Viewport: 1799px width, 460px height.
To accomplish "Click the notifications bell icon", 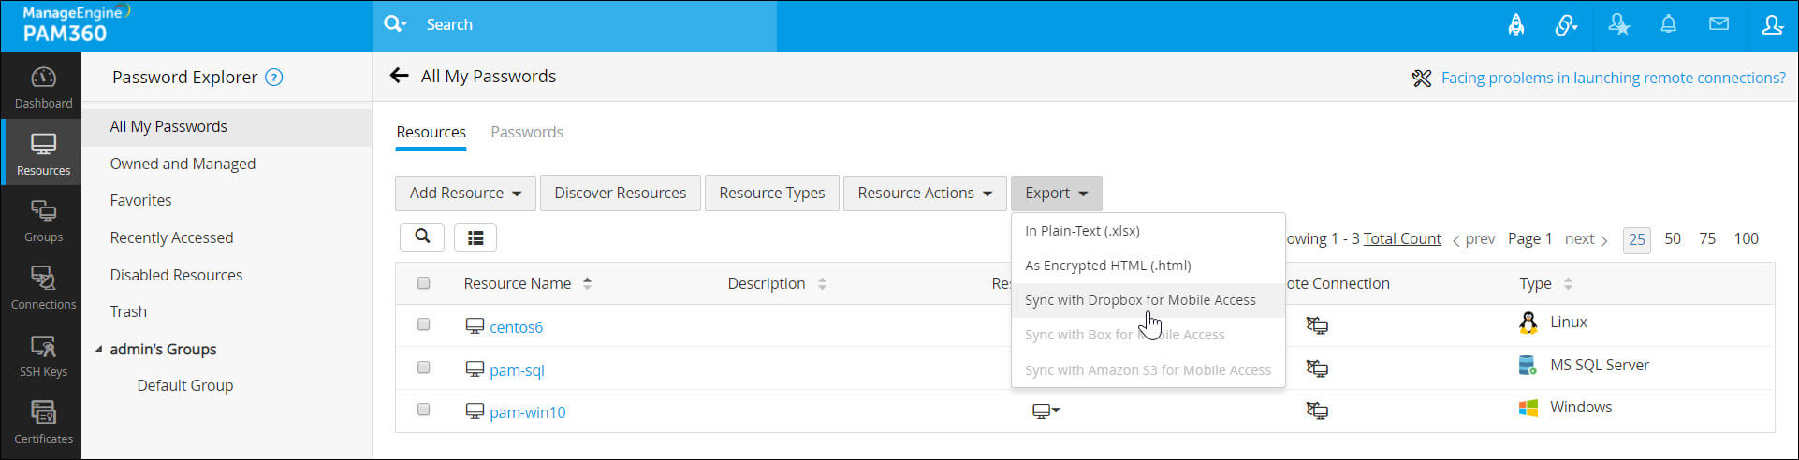I will [x=1668, y=25].
